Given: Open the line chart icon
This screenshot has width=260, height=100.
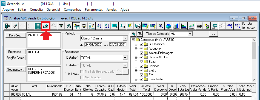Looking at the screenshot, I should coord(192,26).
